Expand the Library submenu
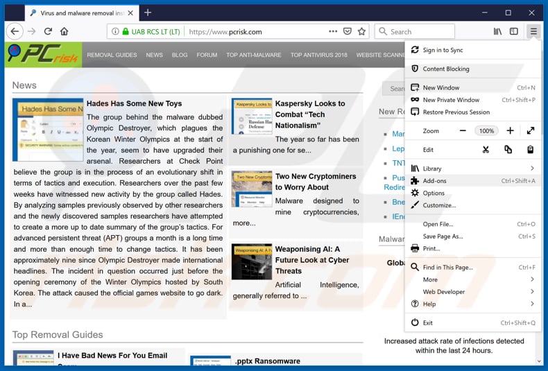This screenshot has height=371, width=548. pos(532,169)
